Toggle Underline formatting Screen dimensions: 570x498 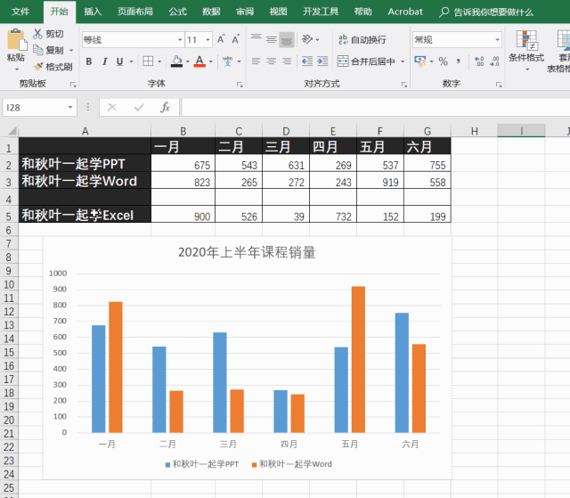point(119,61)
